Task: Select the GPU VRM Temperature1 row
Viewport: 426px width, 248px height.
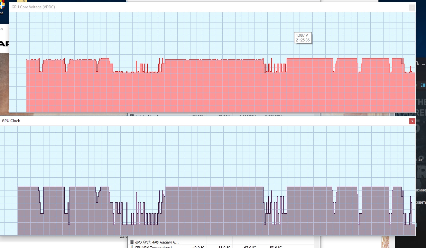Action: 221,247
